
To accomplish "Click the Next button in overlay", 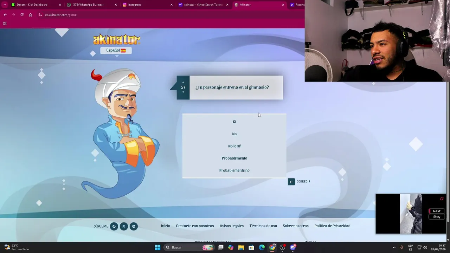I will pos(436,211).
